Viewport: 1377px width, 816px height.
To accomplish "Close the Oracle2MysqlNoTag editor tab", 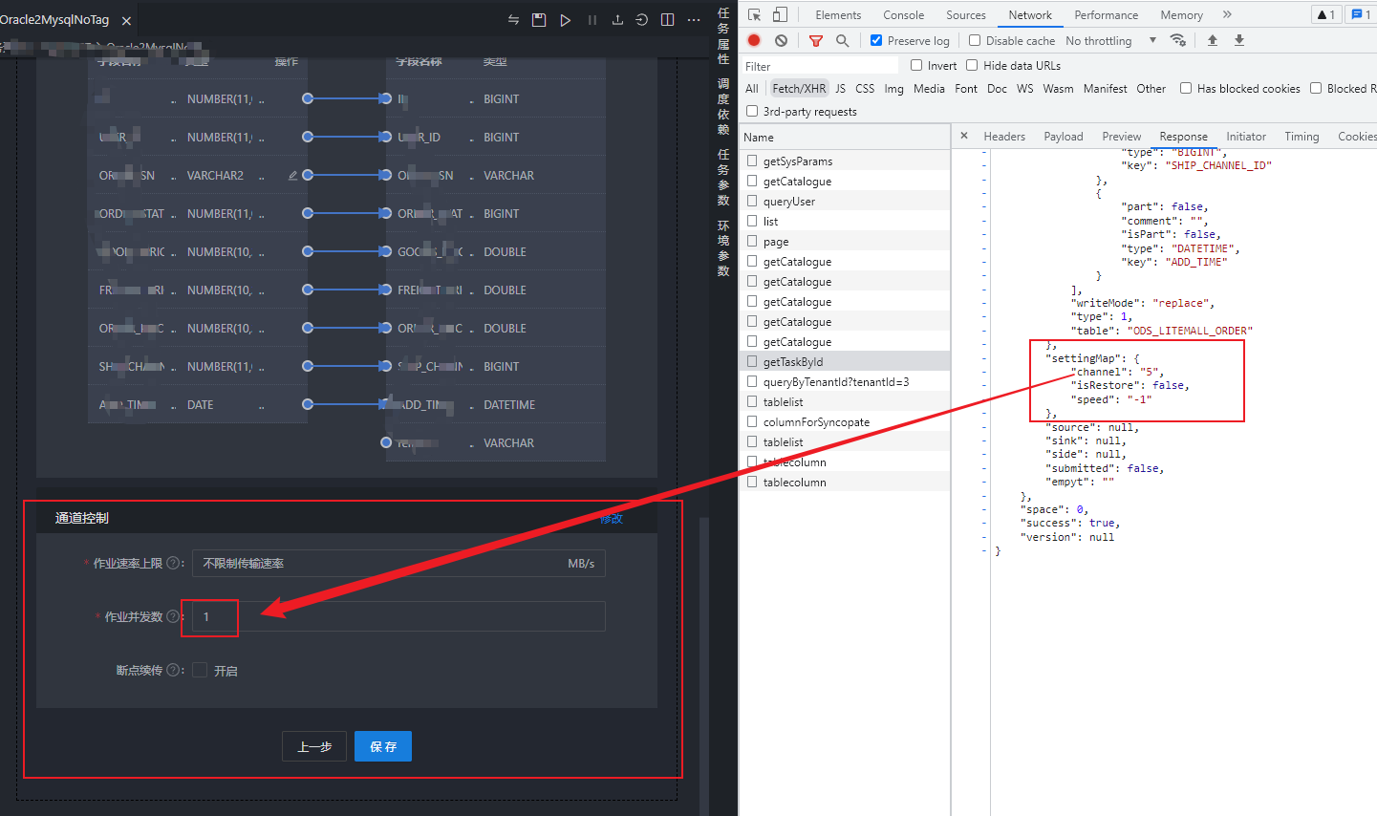I will [x=126, y=20].
